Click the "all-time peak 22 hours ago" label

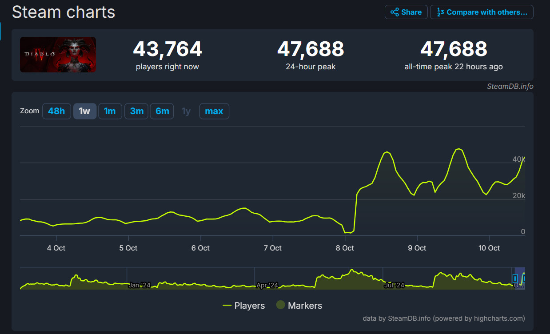tap(454, 67)
